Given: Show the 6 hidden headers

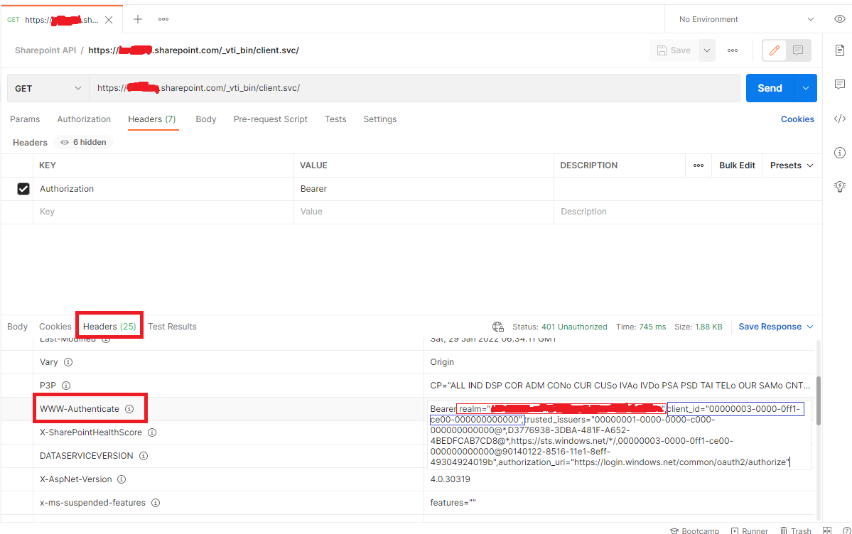Looking at the screenshot, I should pos(83,142).
